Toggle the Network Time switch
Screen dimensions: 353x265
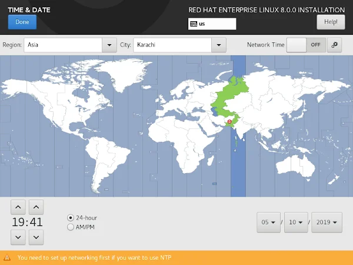point(306,45)
